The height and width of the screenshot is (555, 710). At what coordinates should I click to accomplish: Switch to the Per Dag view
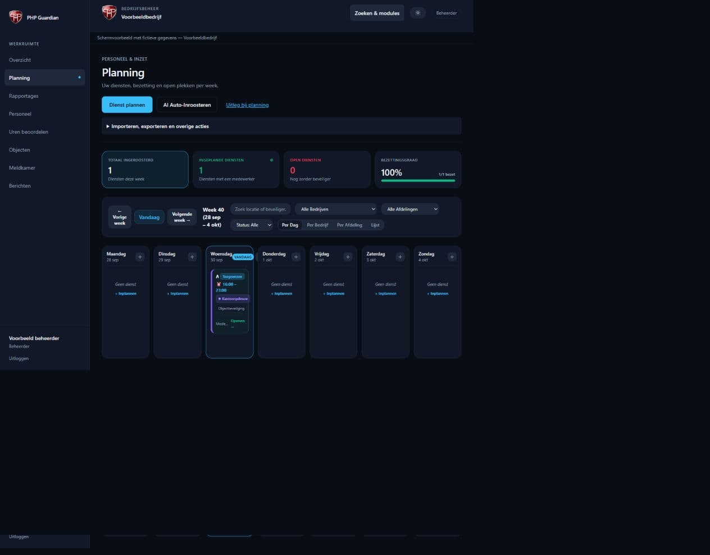coord(290,225)
